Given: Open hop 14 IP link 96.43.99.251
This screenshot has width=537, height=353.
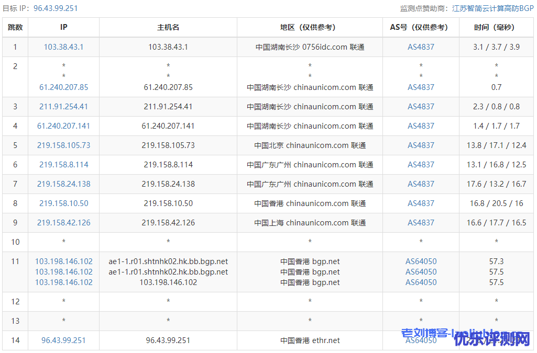Looking at the screenshot, I should pos(63,340).
